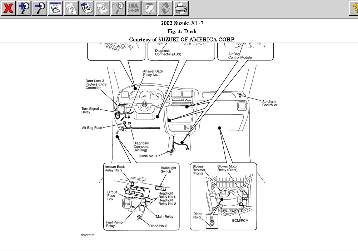Click the 'G00075128' figure reference number

pos(88,235)
